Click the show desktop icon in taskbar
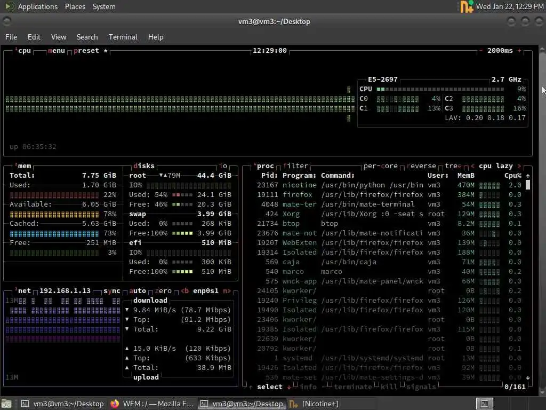 pyautogui.click(x=6, y=404)
